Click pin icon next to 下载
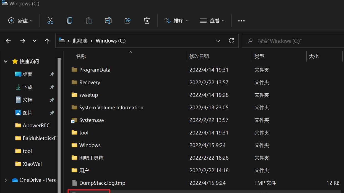344x193 pixels. [x=52, y=87]
